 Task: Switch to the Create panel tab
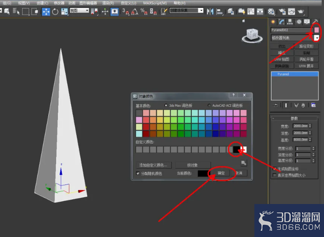273,22
